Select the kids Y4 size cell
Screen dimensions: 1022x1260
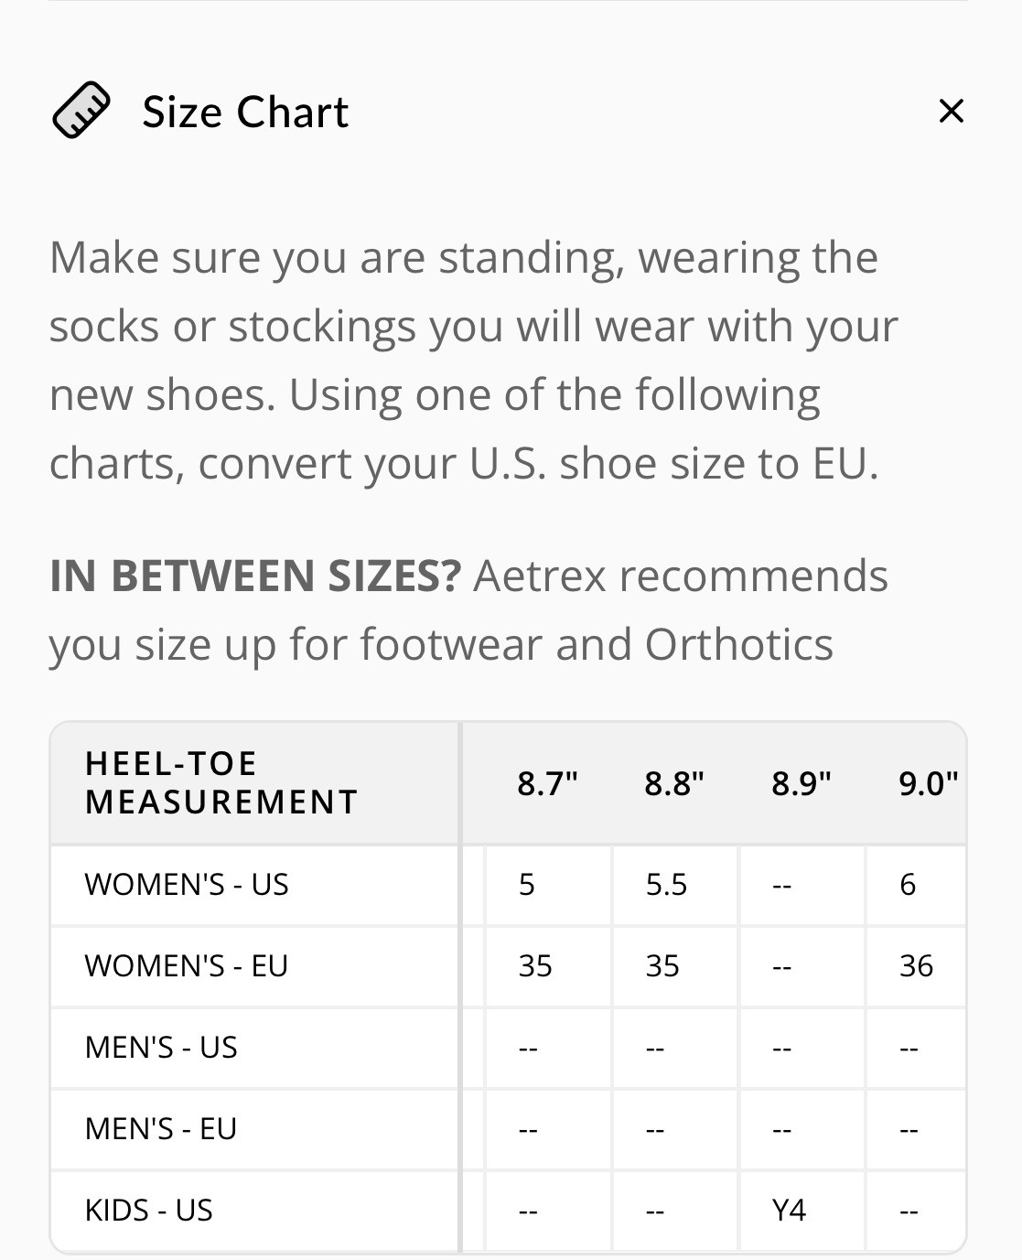[789, 1211]
